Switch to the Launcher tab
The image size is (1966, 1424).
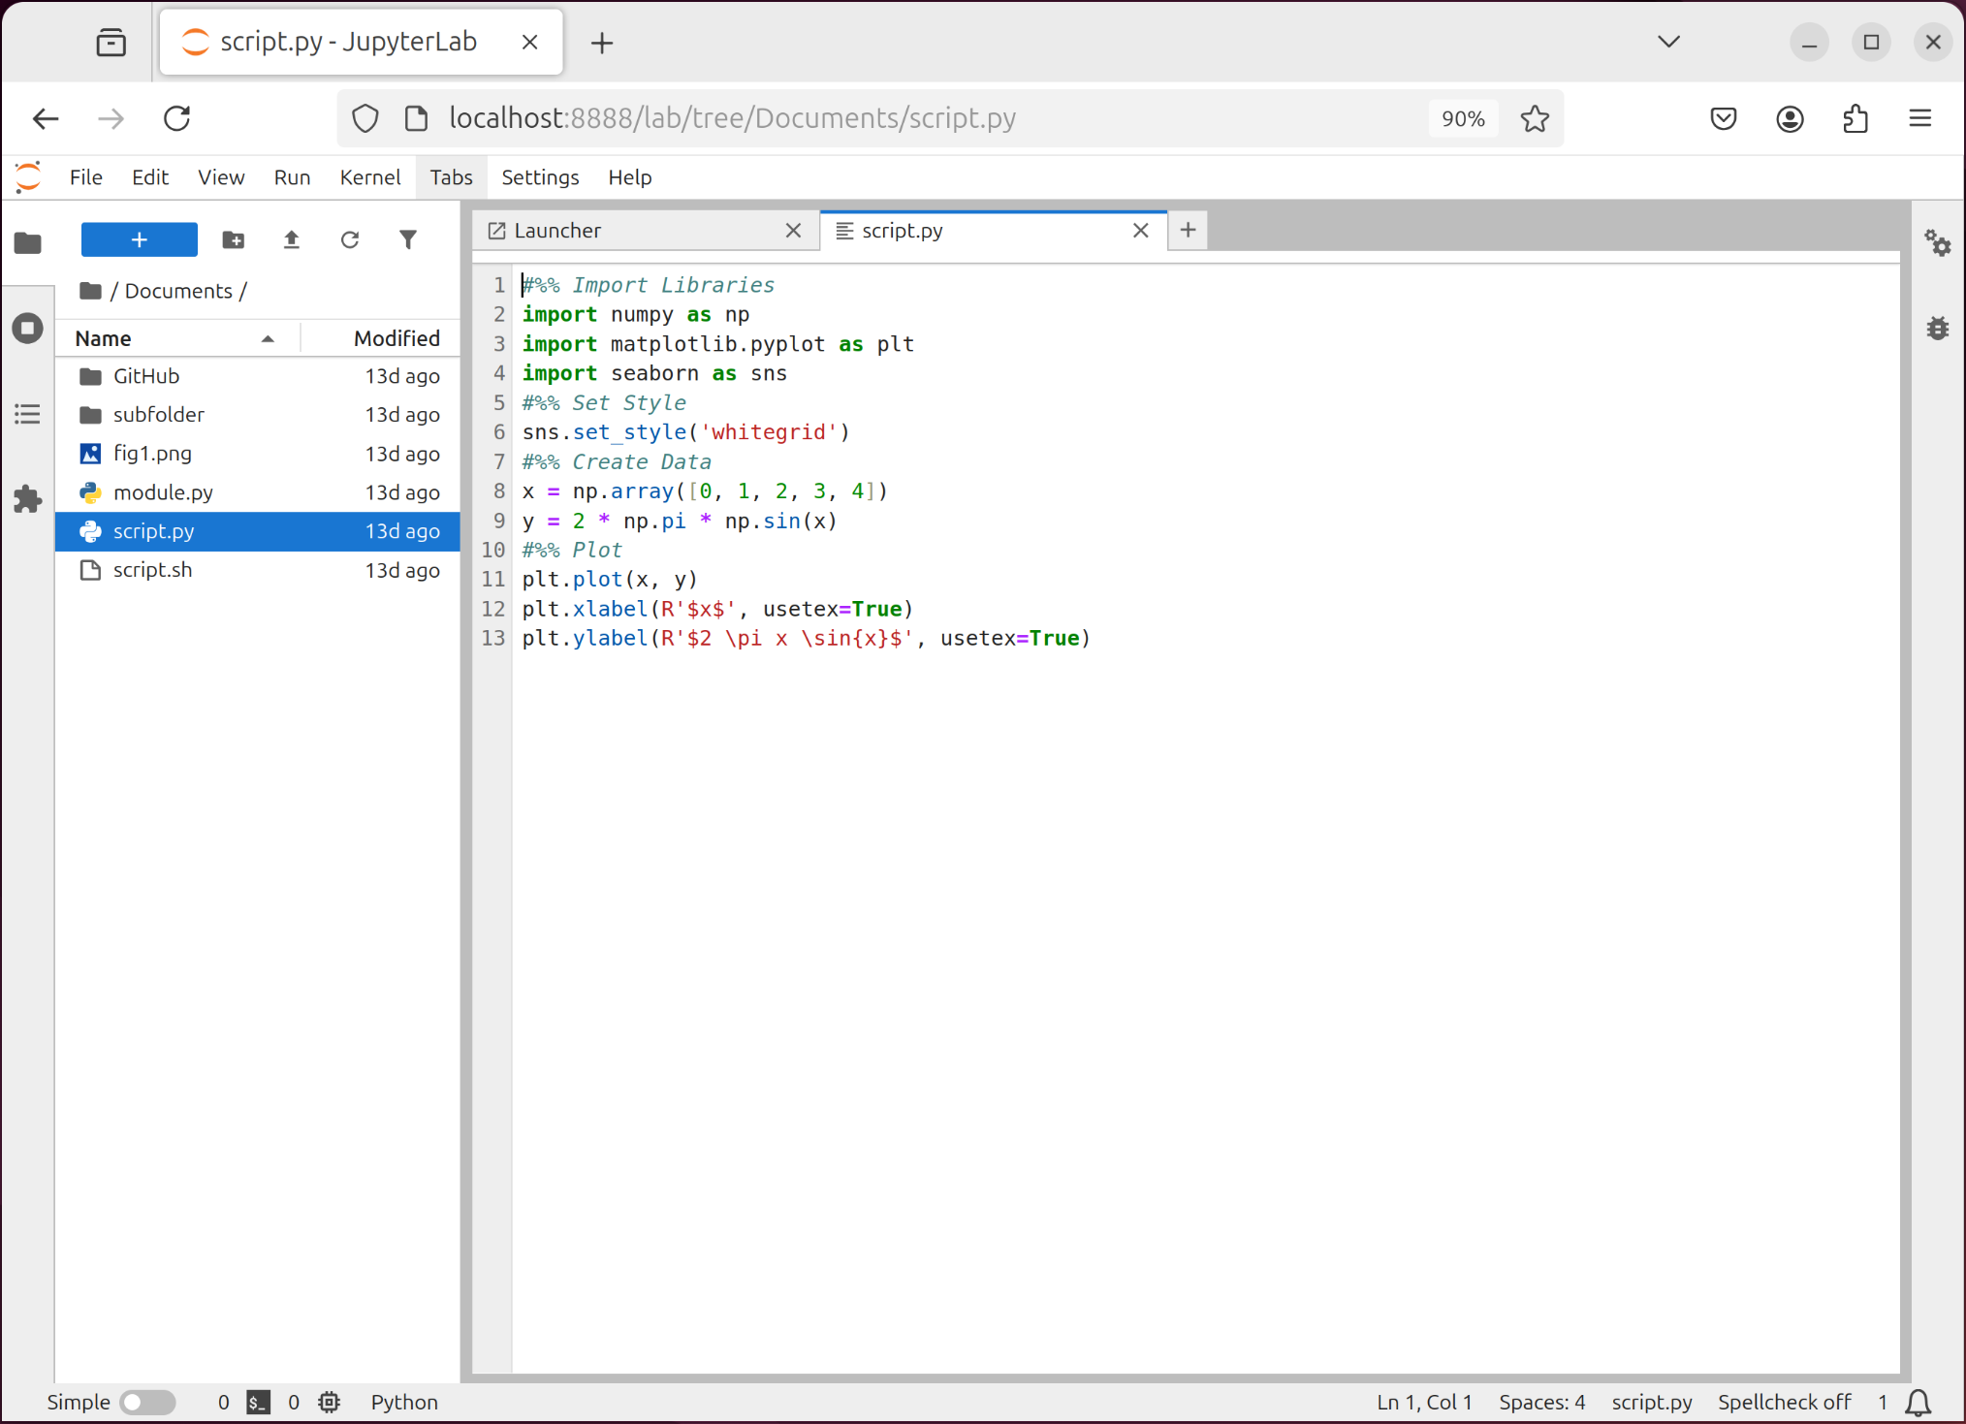click(646, 231)
